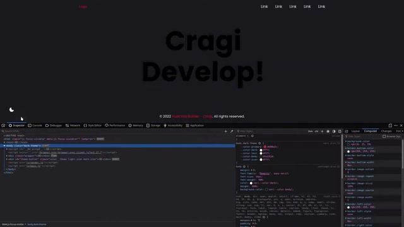Open the Network panel tab
404x227 pixels.
(73, 125)
